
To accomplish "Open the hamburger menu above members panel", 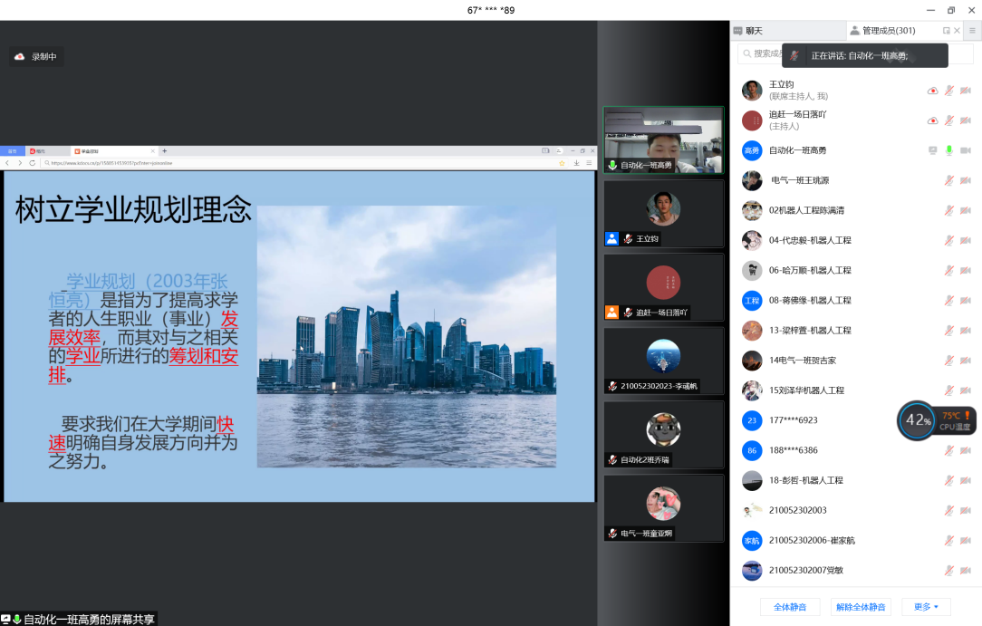I will 972,31.
